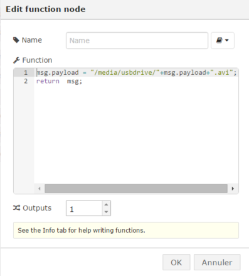Decrease Outputs with the down arrow
The image size is (249, 276).
tap(106, 212)
